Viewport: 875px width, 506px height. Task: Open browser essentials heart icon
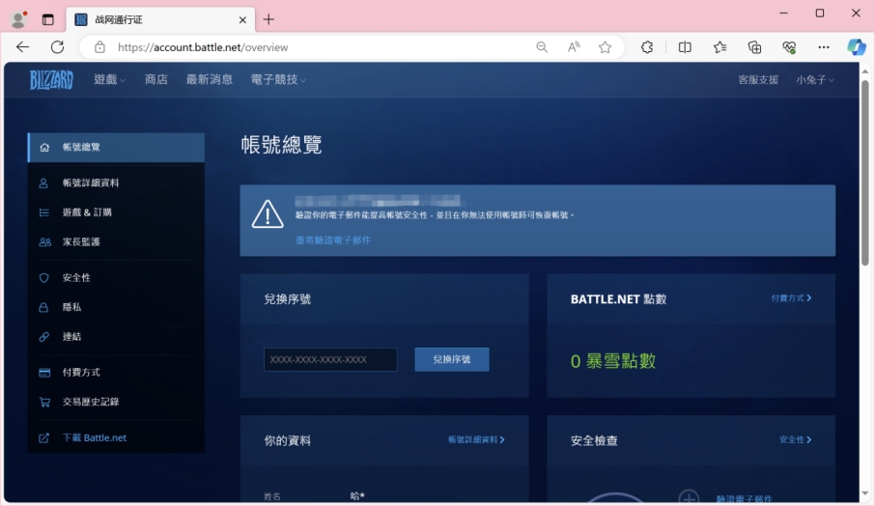(789, 47)
